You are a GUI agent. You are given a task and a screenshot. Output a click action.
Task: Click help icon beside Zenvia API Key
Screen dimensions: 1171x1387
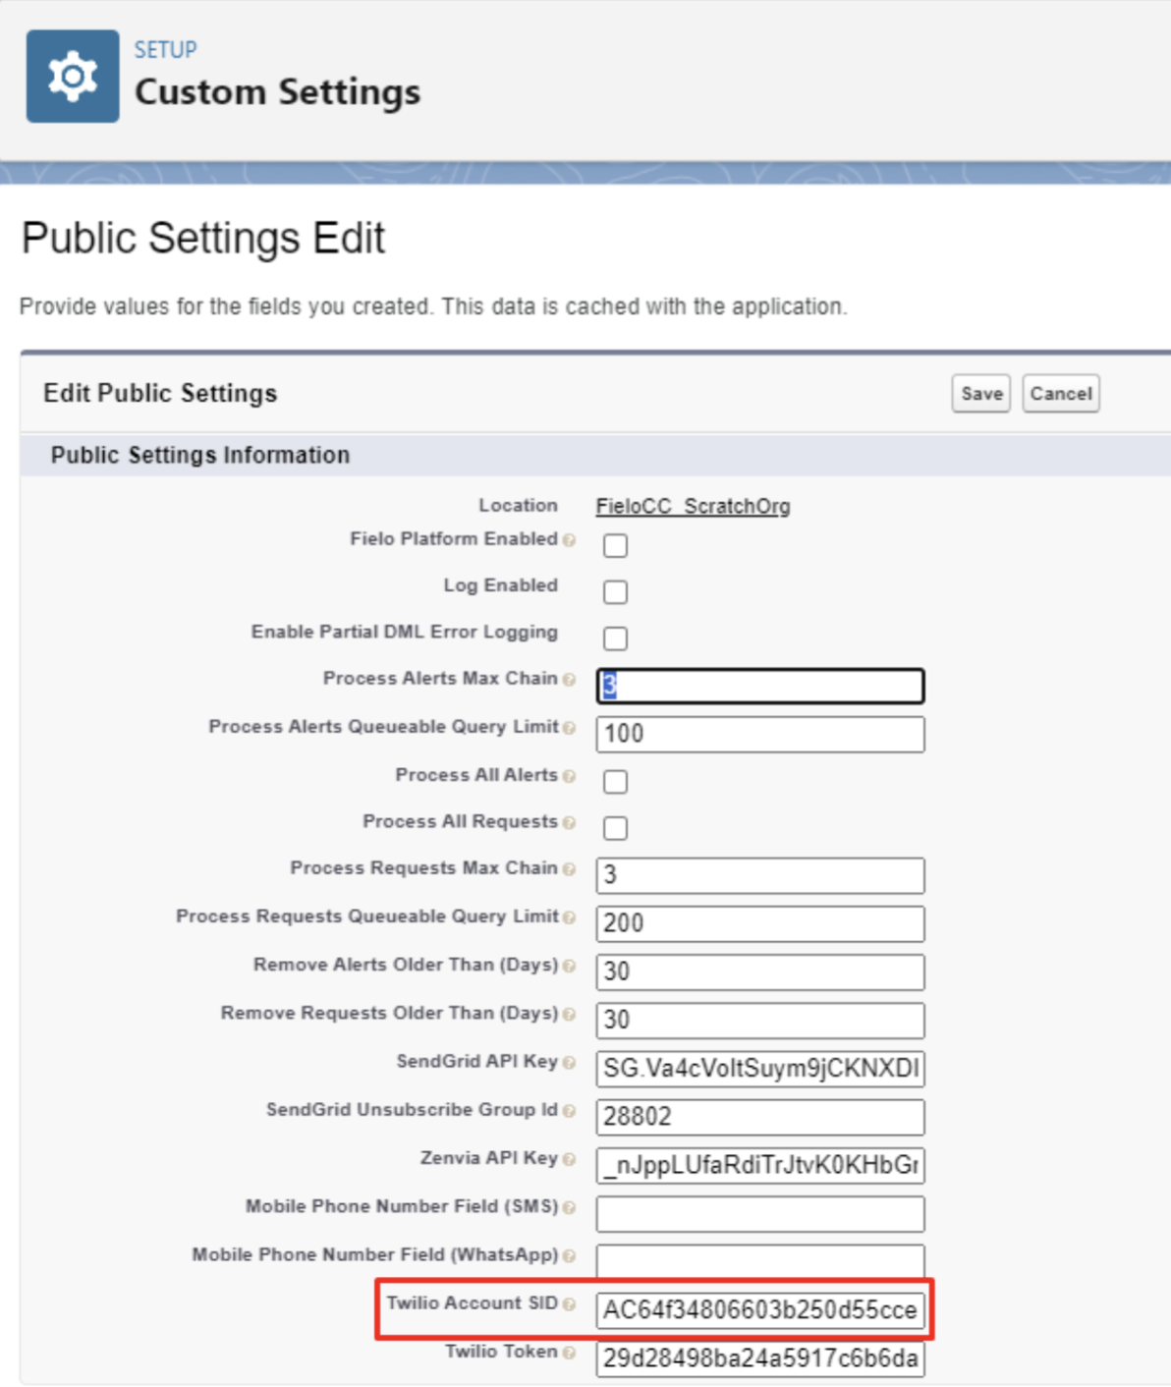coord(569,1160)
